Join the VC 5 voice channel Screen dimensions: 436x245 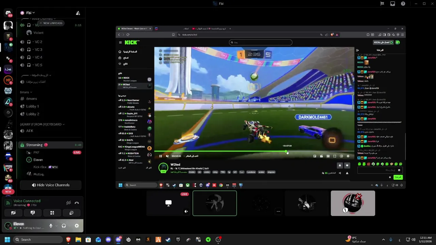click(50, 65)
